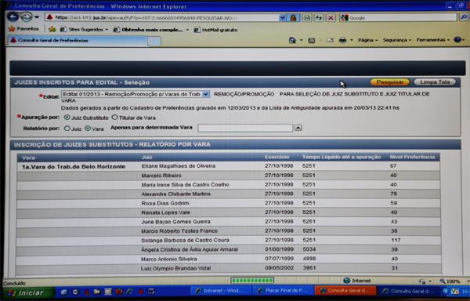Select Vara report radio option
This screenshot has width=470, height=301.
coord(88,129)
